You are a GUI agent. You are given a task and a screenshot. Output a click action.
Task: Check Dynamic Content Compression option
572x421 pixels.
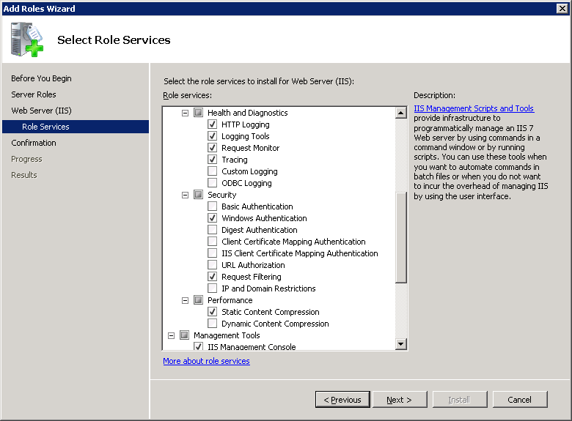point(213,324)
